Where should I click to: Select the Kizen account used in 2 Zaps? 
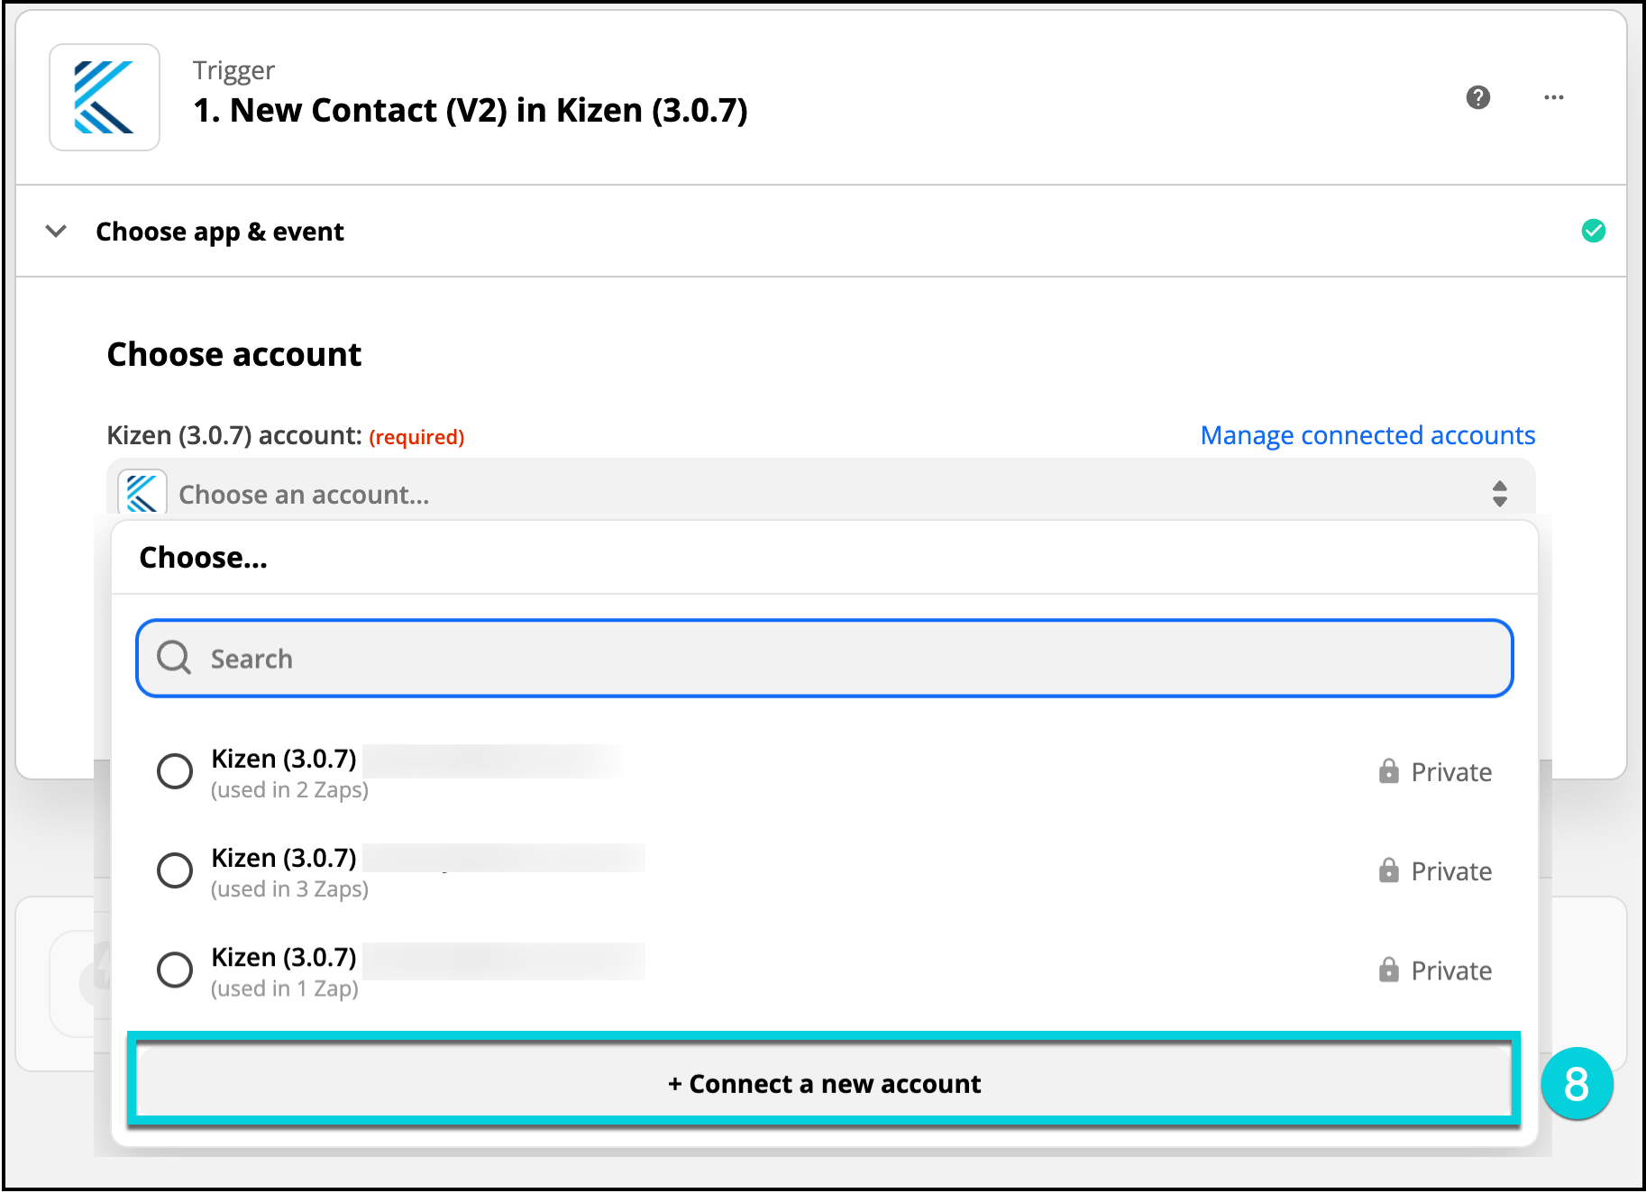pyautogui.click(x=175, y=771)
